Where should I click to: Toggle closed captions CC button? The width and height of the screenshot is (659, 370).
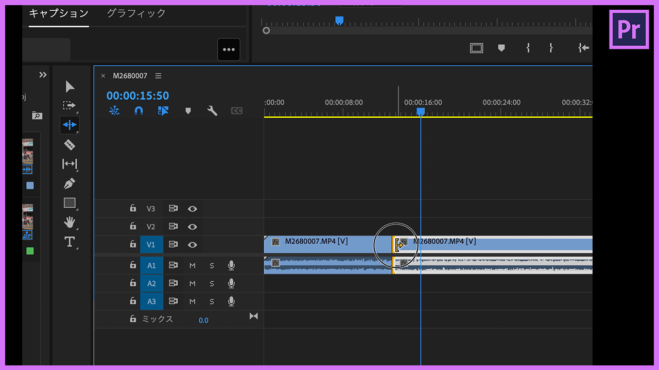236,110
